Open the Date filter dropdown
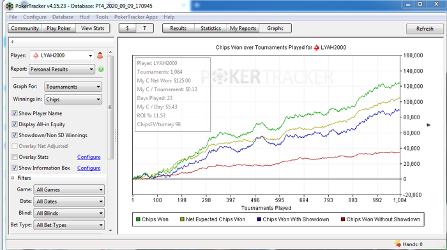This screenshot has width=447, height=250. pos(69,202)
